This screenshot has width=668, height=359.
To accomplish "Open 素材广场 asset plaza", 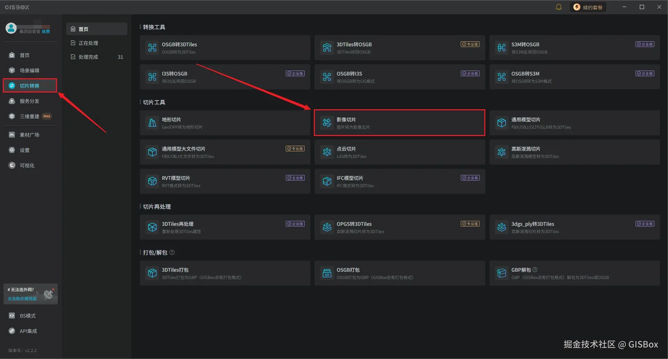I will [30, 135].
